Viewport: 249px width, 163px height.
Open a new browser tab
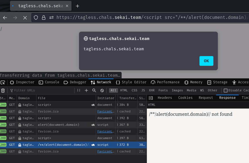point(77,6)
